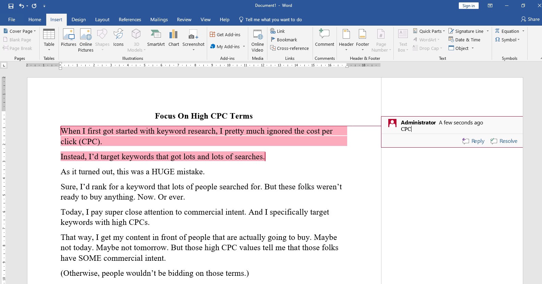Expand the Object dropdown arrow
The width and height of the screenshot is (542, 284).
[x=472, y=48]
